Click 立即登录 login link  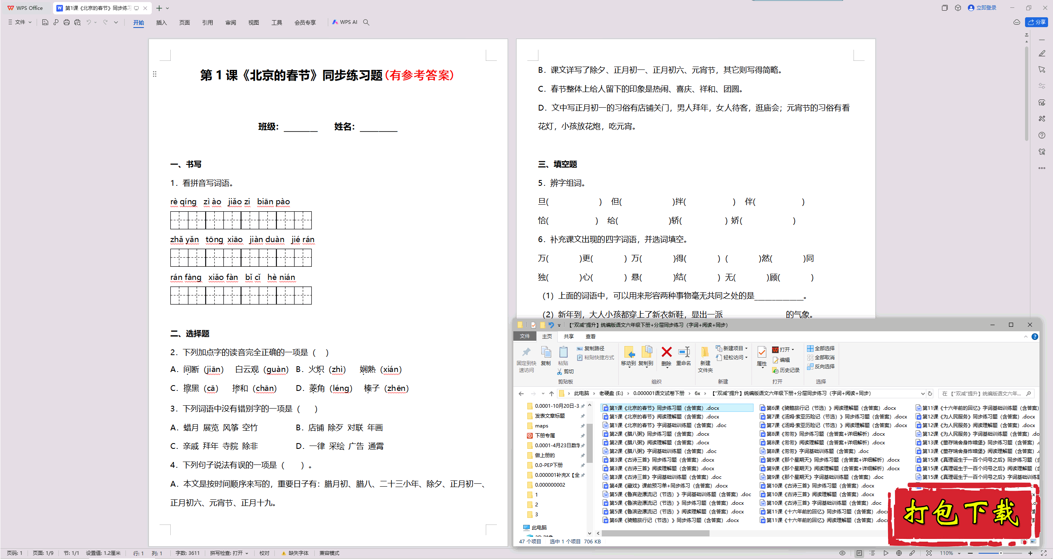pos(982,8)
